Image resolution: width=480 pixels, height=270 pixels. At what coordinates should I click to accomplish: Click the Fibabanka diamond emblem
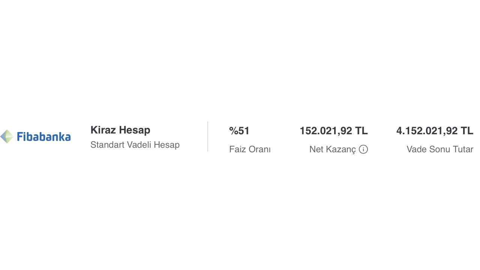pyautogui.click(x=7, y=136)
